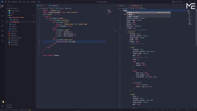Switch to App.jsx tab in left editor
The width and height of the screenshot is (197, 111).
click(x=41, y=6)
